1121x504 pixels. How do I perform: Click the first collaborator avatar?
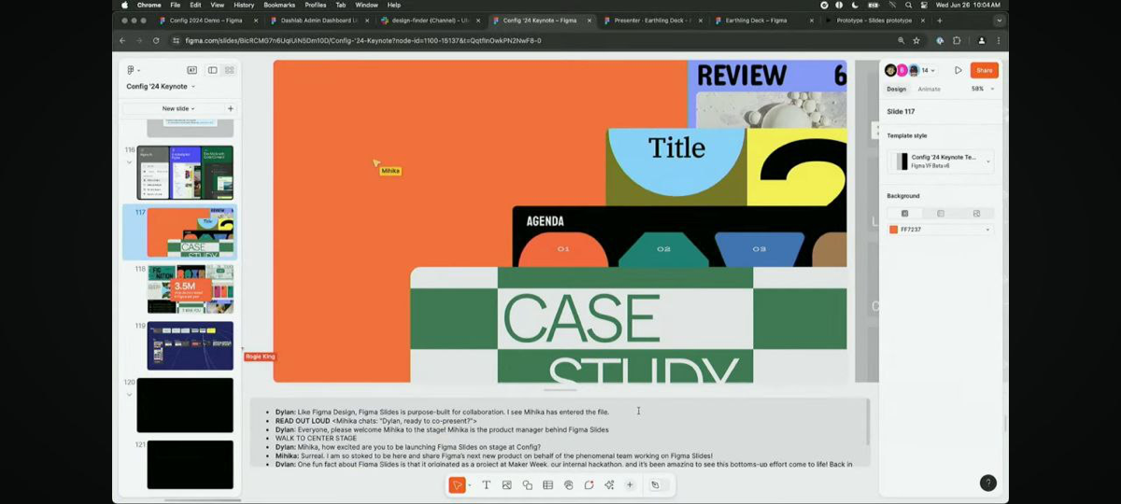click(890, 70)
